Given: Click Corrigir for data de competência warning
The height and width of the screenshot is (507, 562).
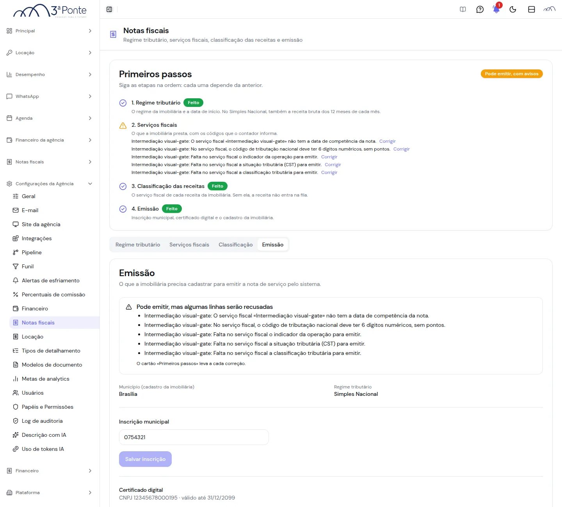Looking at the screenshot, I should (388, 141).
